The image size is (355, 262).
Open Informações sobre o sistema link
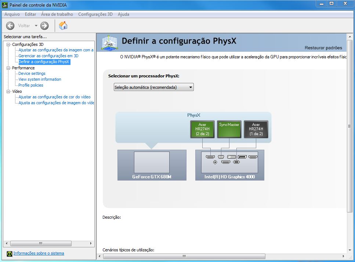pyautogui.click(x=39, y=253)
